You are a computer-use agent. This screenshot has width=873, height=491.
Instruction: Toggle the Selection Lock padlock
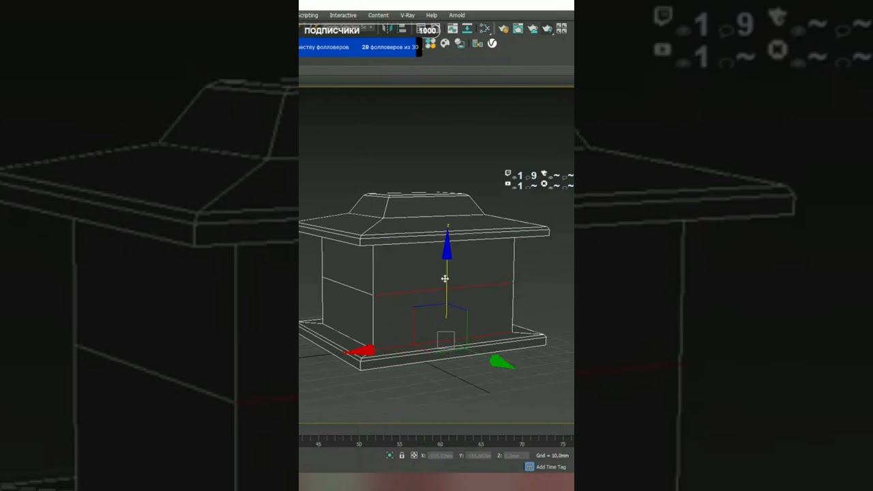pos(402,455)
